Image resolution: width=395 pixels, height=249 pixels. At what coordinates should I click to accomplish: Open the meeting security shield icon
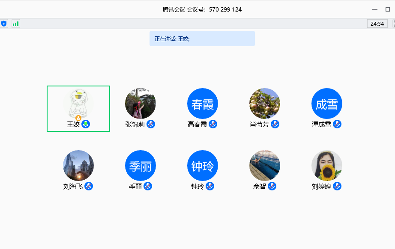(4, 24)
